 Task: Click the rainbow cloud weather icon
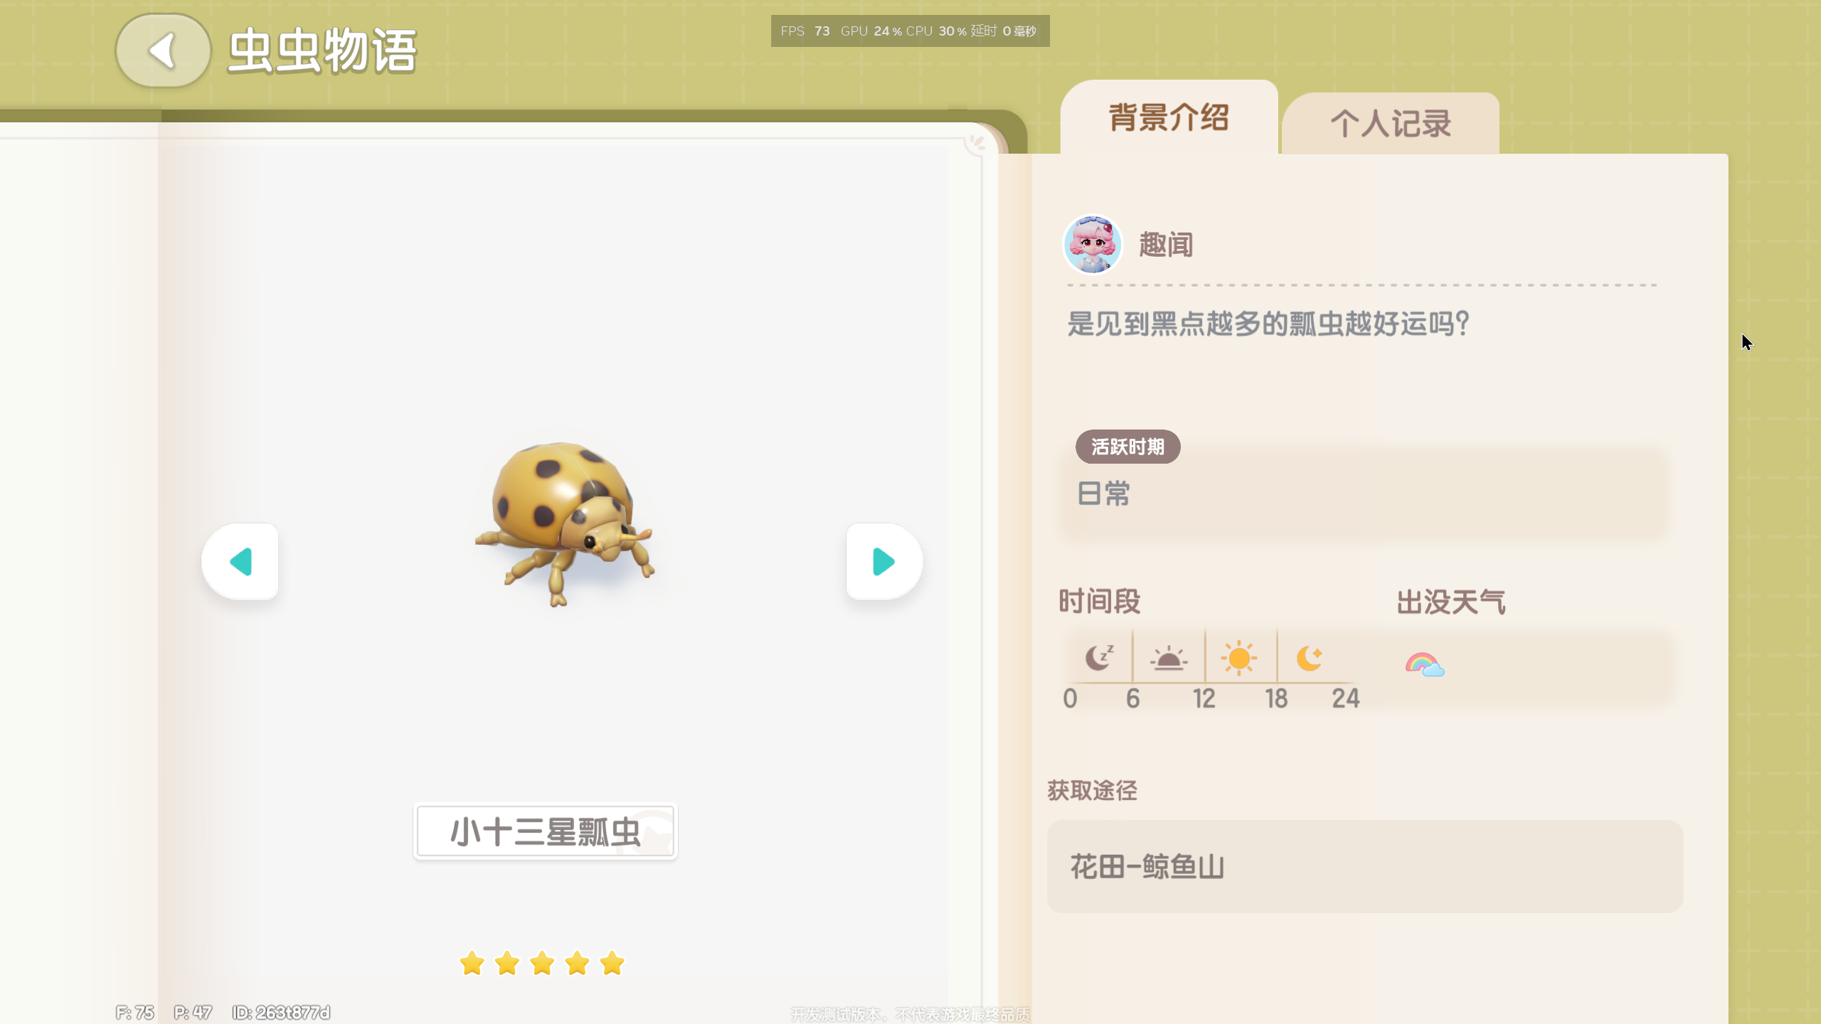[1425, 665]
